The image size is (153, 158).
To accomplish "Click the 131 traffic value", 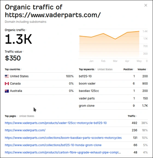I will coord(135,138).
